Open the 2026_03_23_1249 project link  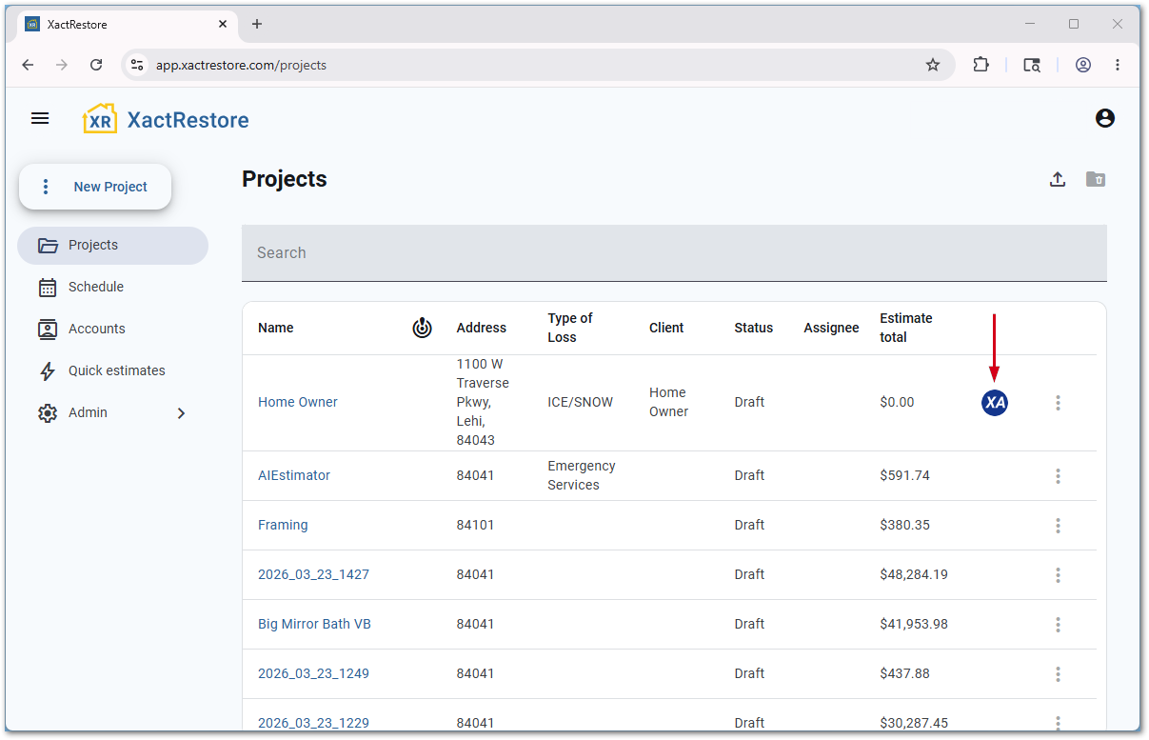[x=313, y=673]
